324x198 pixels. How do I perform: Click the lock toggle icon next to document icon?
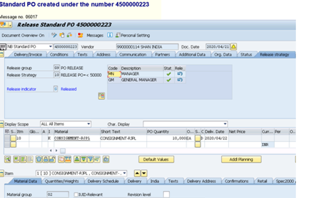point(69,35)
